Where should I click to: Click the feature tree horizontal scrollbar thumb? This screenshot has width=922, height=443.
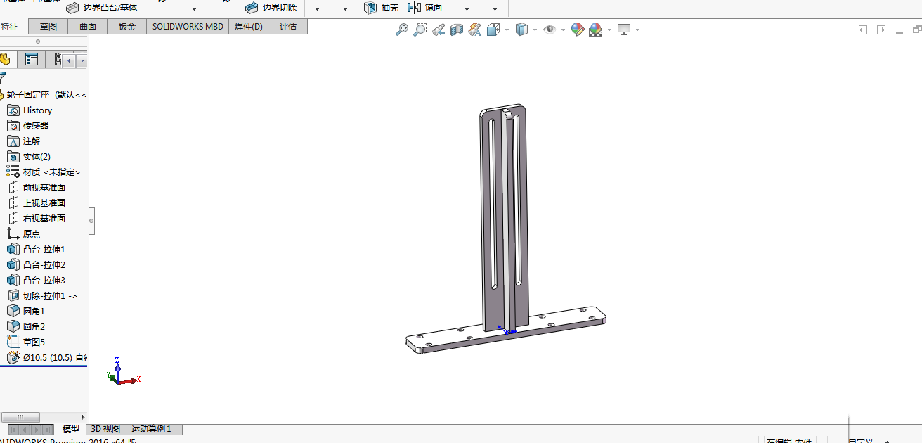point(20,417)
